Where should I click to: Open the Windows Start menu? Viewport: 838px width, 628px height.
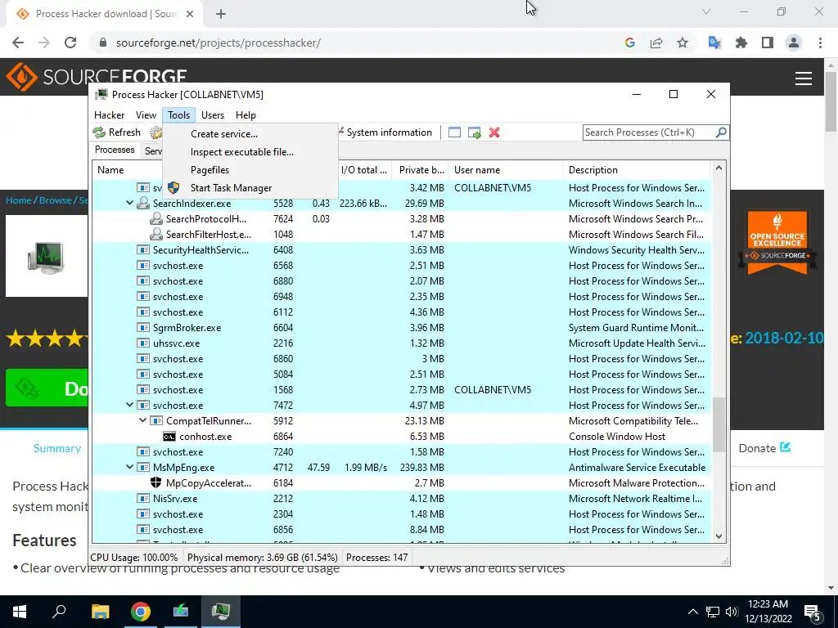(20, 612)
